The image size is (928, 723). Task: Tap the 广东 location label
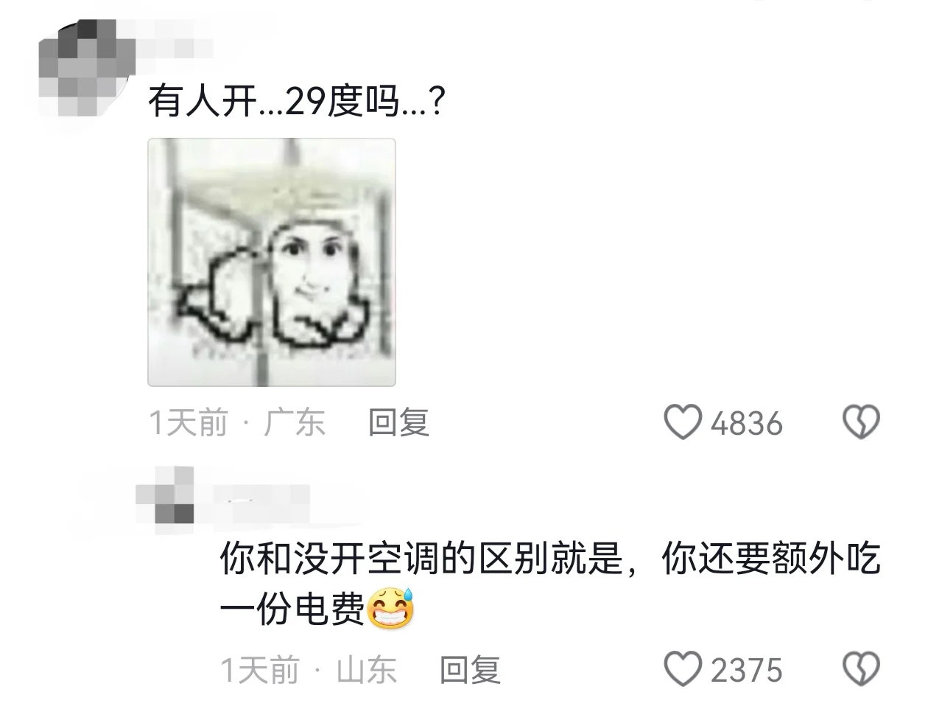tap(295, 423)
